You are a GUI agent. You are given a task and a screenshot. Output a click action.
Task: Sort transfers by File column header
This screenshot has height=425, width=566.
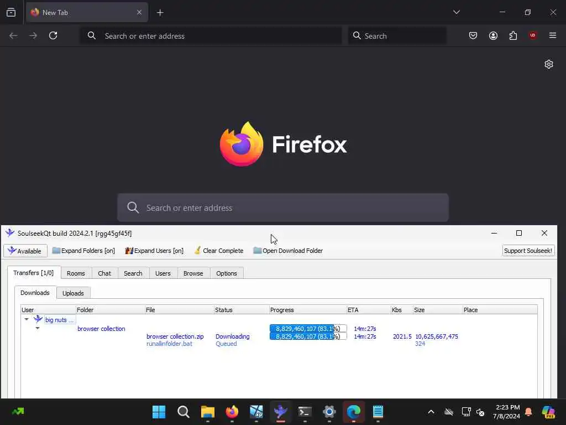click(x=180, y=310)
